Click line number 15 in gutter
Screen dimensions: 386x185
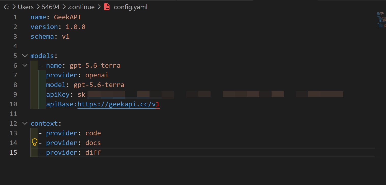pyautogui.click(x=13, y=152)
